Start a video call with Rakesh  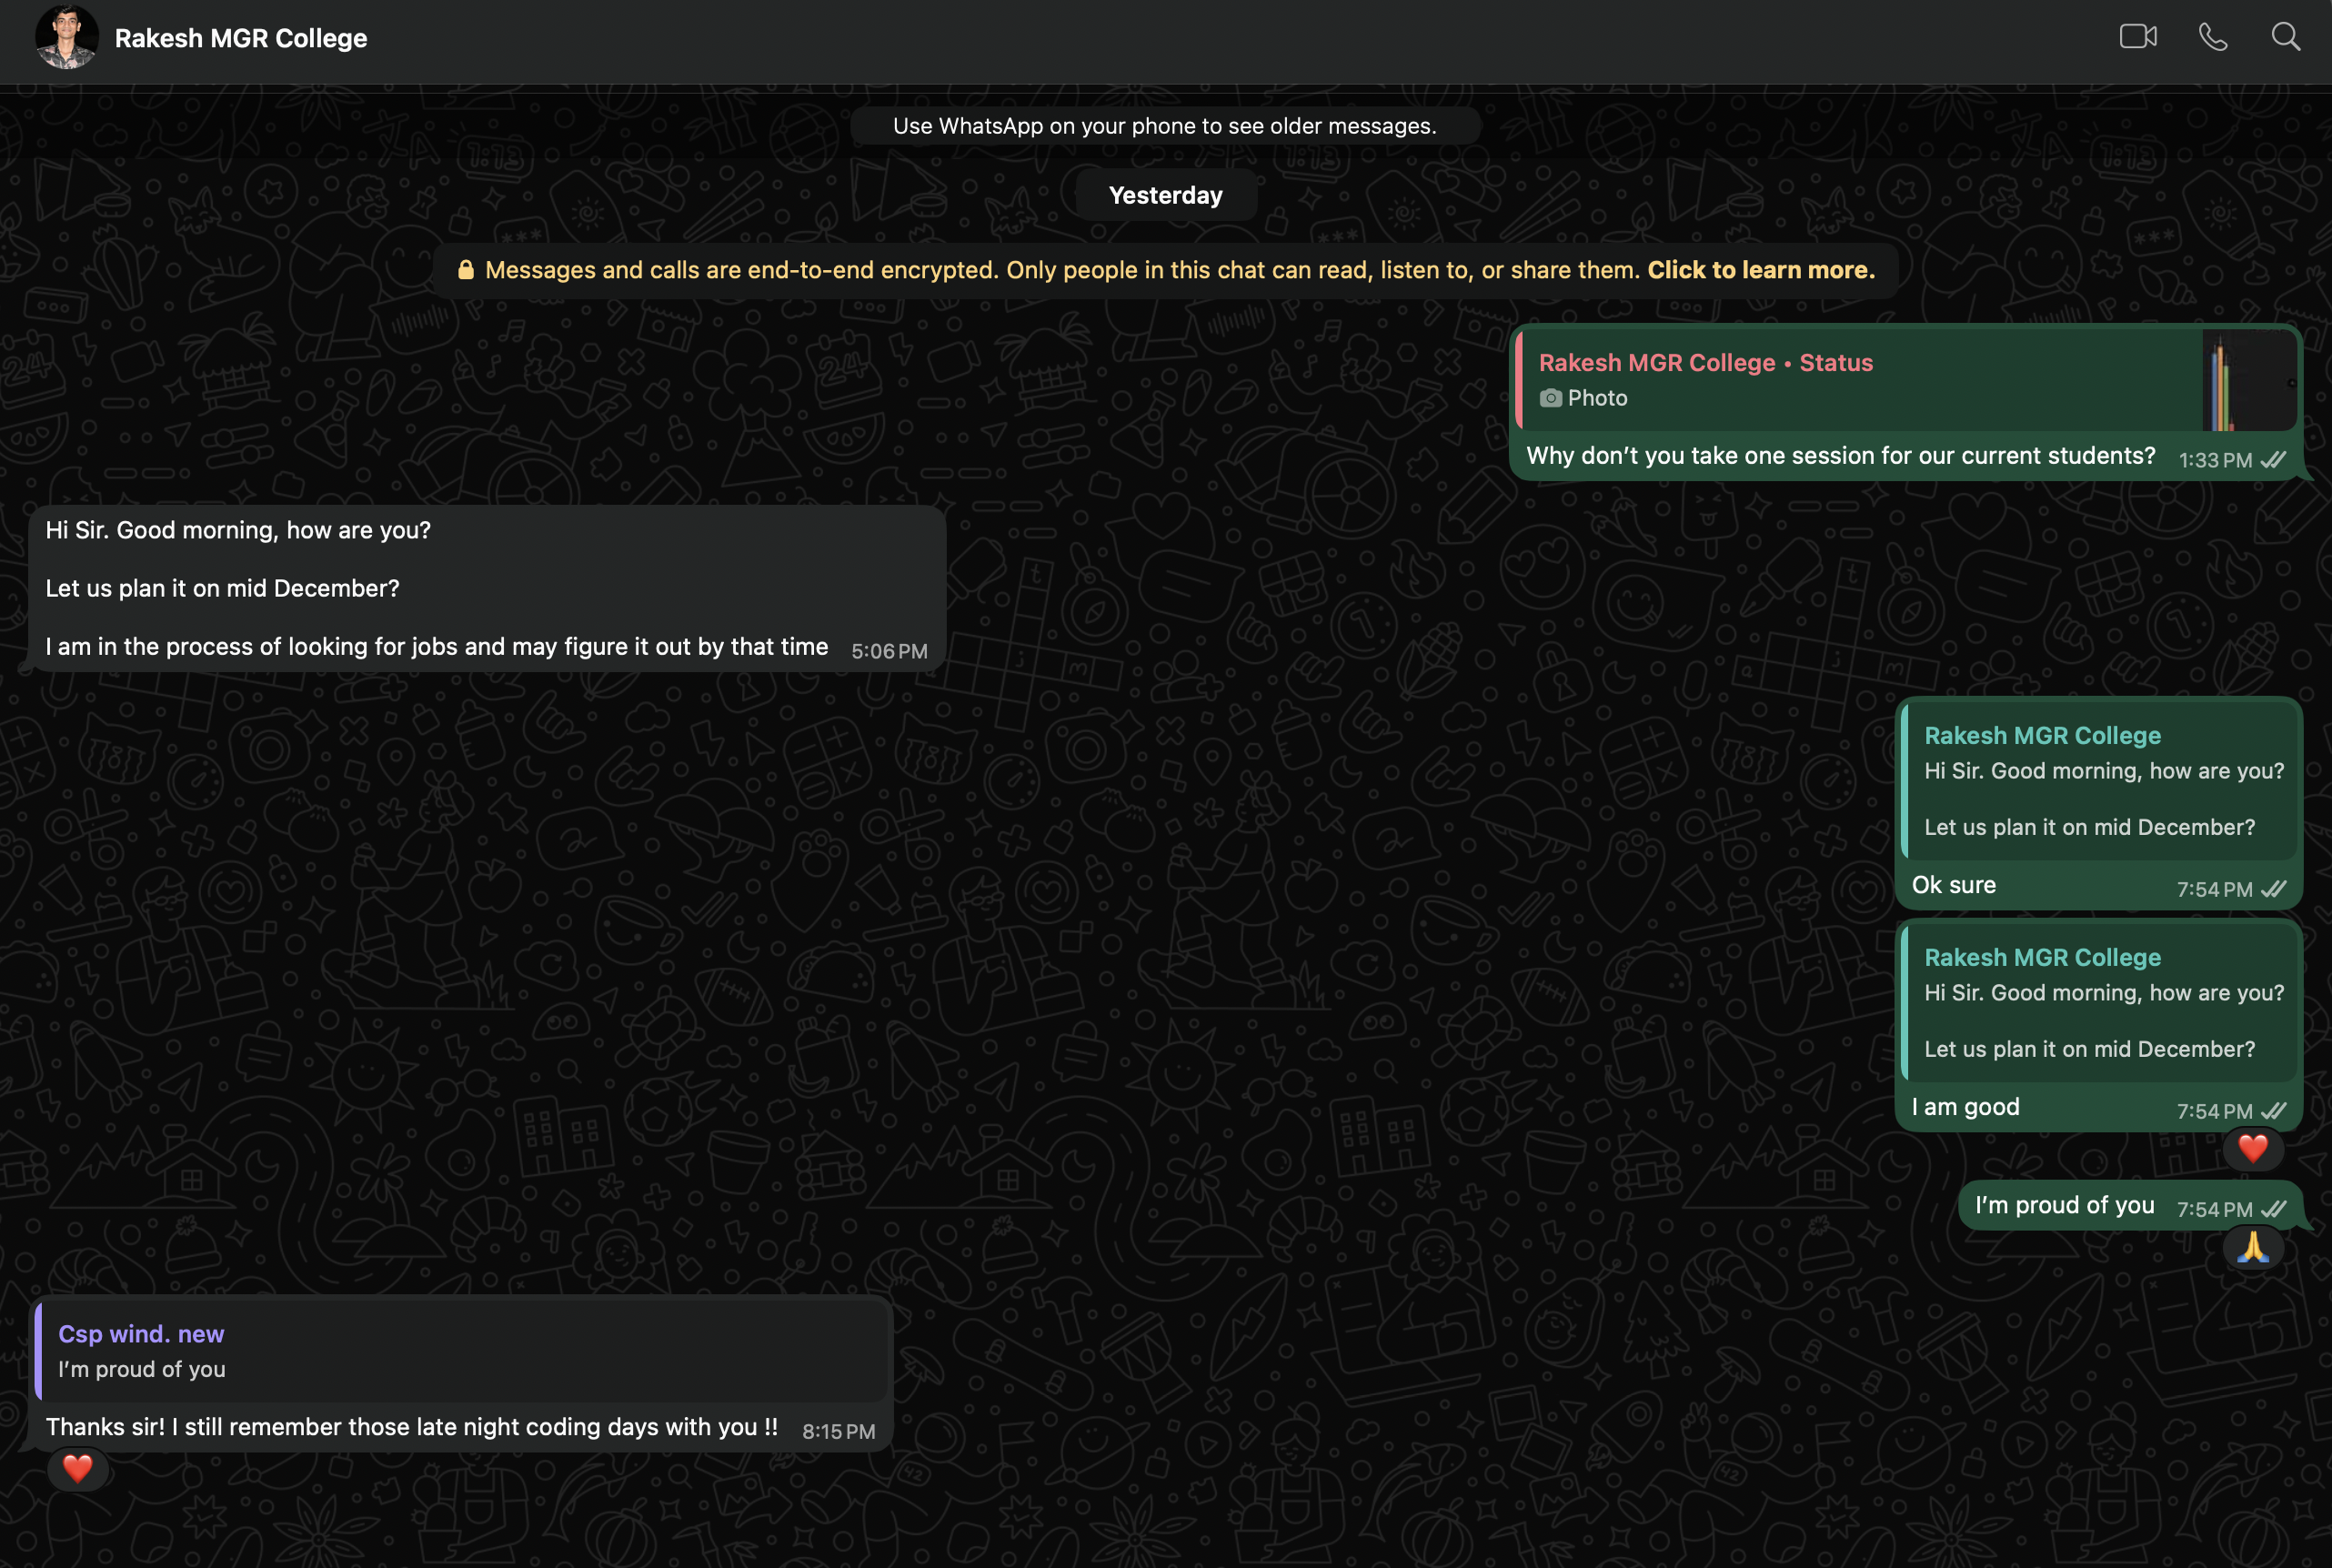(x=2137, y=37)
